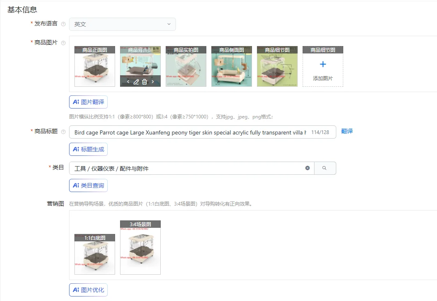
Task: Select the 1:1白底图 marketing thumbnail
Action: 95,254
